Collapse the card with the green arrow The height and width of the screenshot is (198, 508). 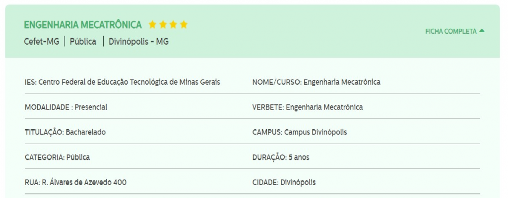[482, 31]
